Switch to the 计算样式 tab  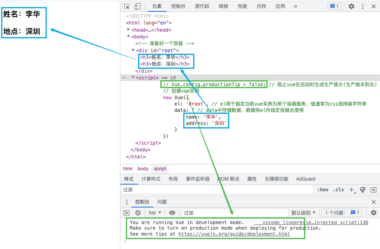pyautogui.click(x=151, y=179)
